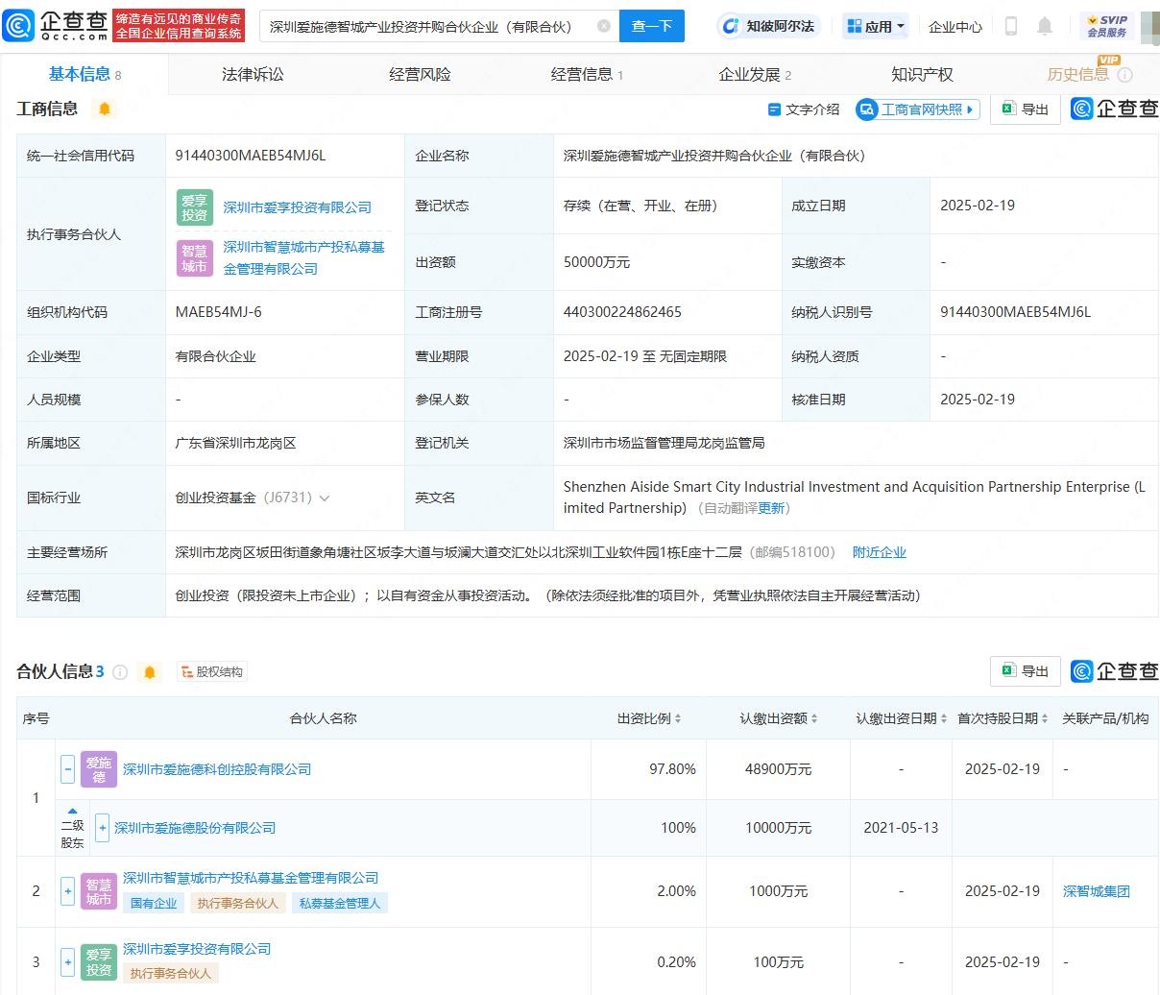The width and height of the screenshot is (1160, 995).
Task: Click the info icon beside 合伙人信息
Action: [120, 672]
